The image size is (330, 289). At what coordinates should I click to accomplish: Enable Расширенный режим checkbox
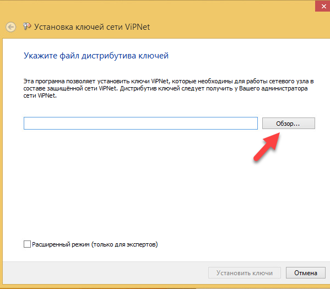click(27, 244)
